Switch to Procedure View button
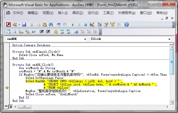The width and height of the screenshot is (178, 113). [x=6, y=106]
